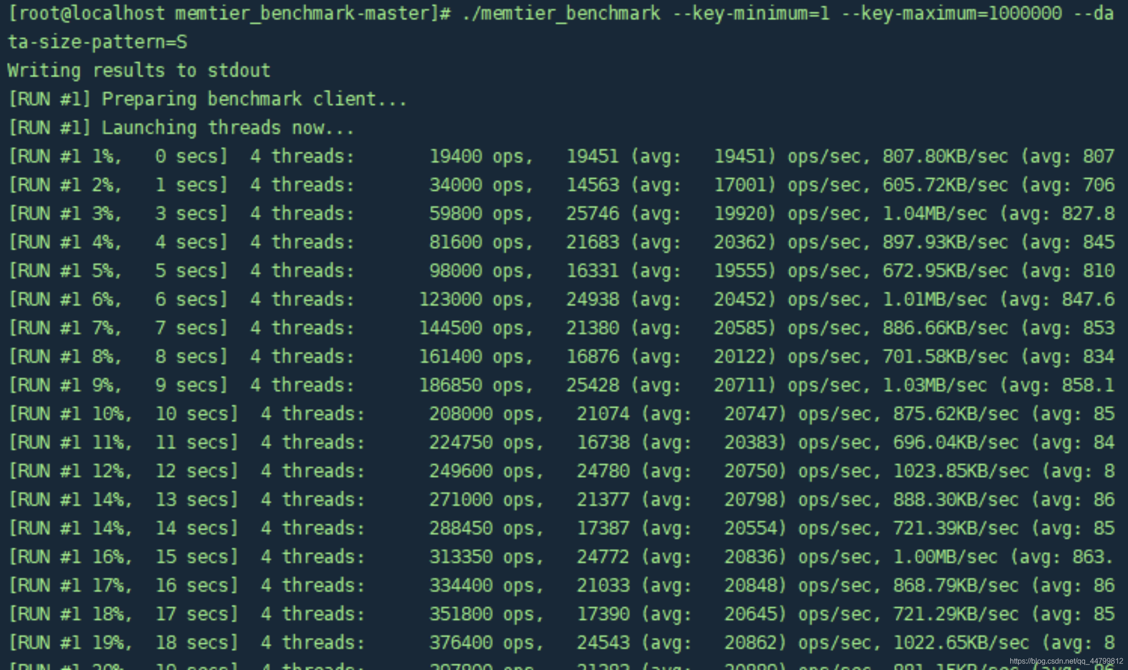Click the "376400 ops" value

click(x=486, y=643)
